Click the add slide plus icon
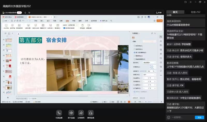This screenshot has width=207, height=122. pyautogui.click(x=8, y=97)
